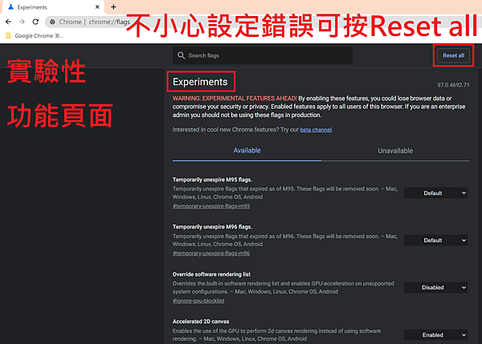Image resolution: width=482 pixels, height=344 pixels.
Task: Open a new browser tab
Action: [113, 6]
